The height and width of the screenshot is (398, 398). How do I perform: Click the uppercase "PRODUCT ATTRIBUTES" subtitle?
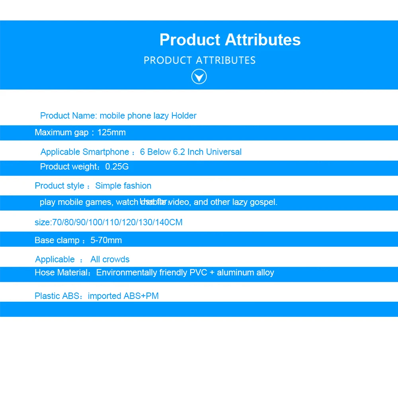[x=199, y=60]
